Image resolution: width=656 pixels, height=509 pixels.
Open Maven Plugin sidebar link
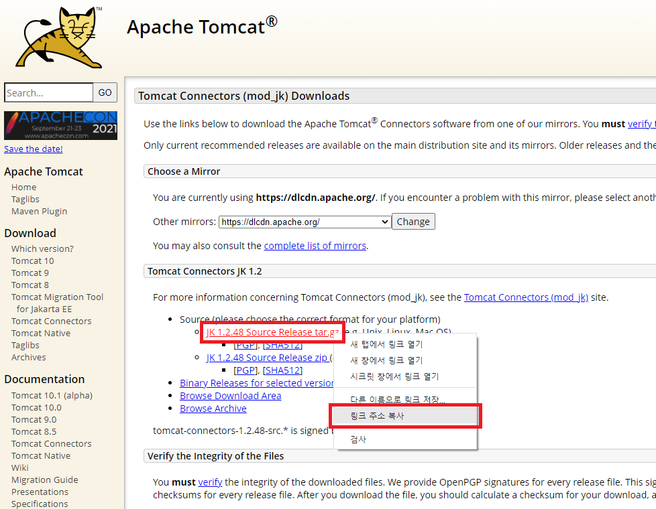click(x=40, y=212)
